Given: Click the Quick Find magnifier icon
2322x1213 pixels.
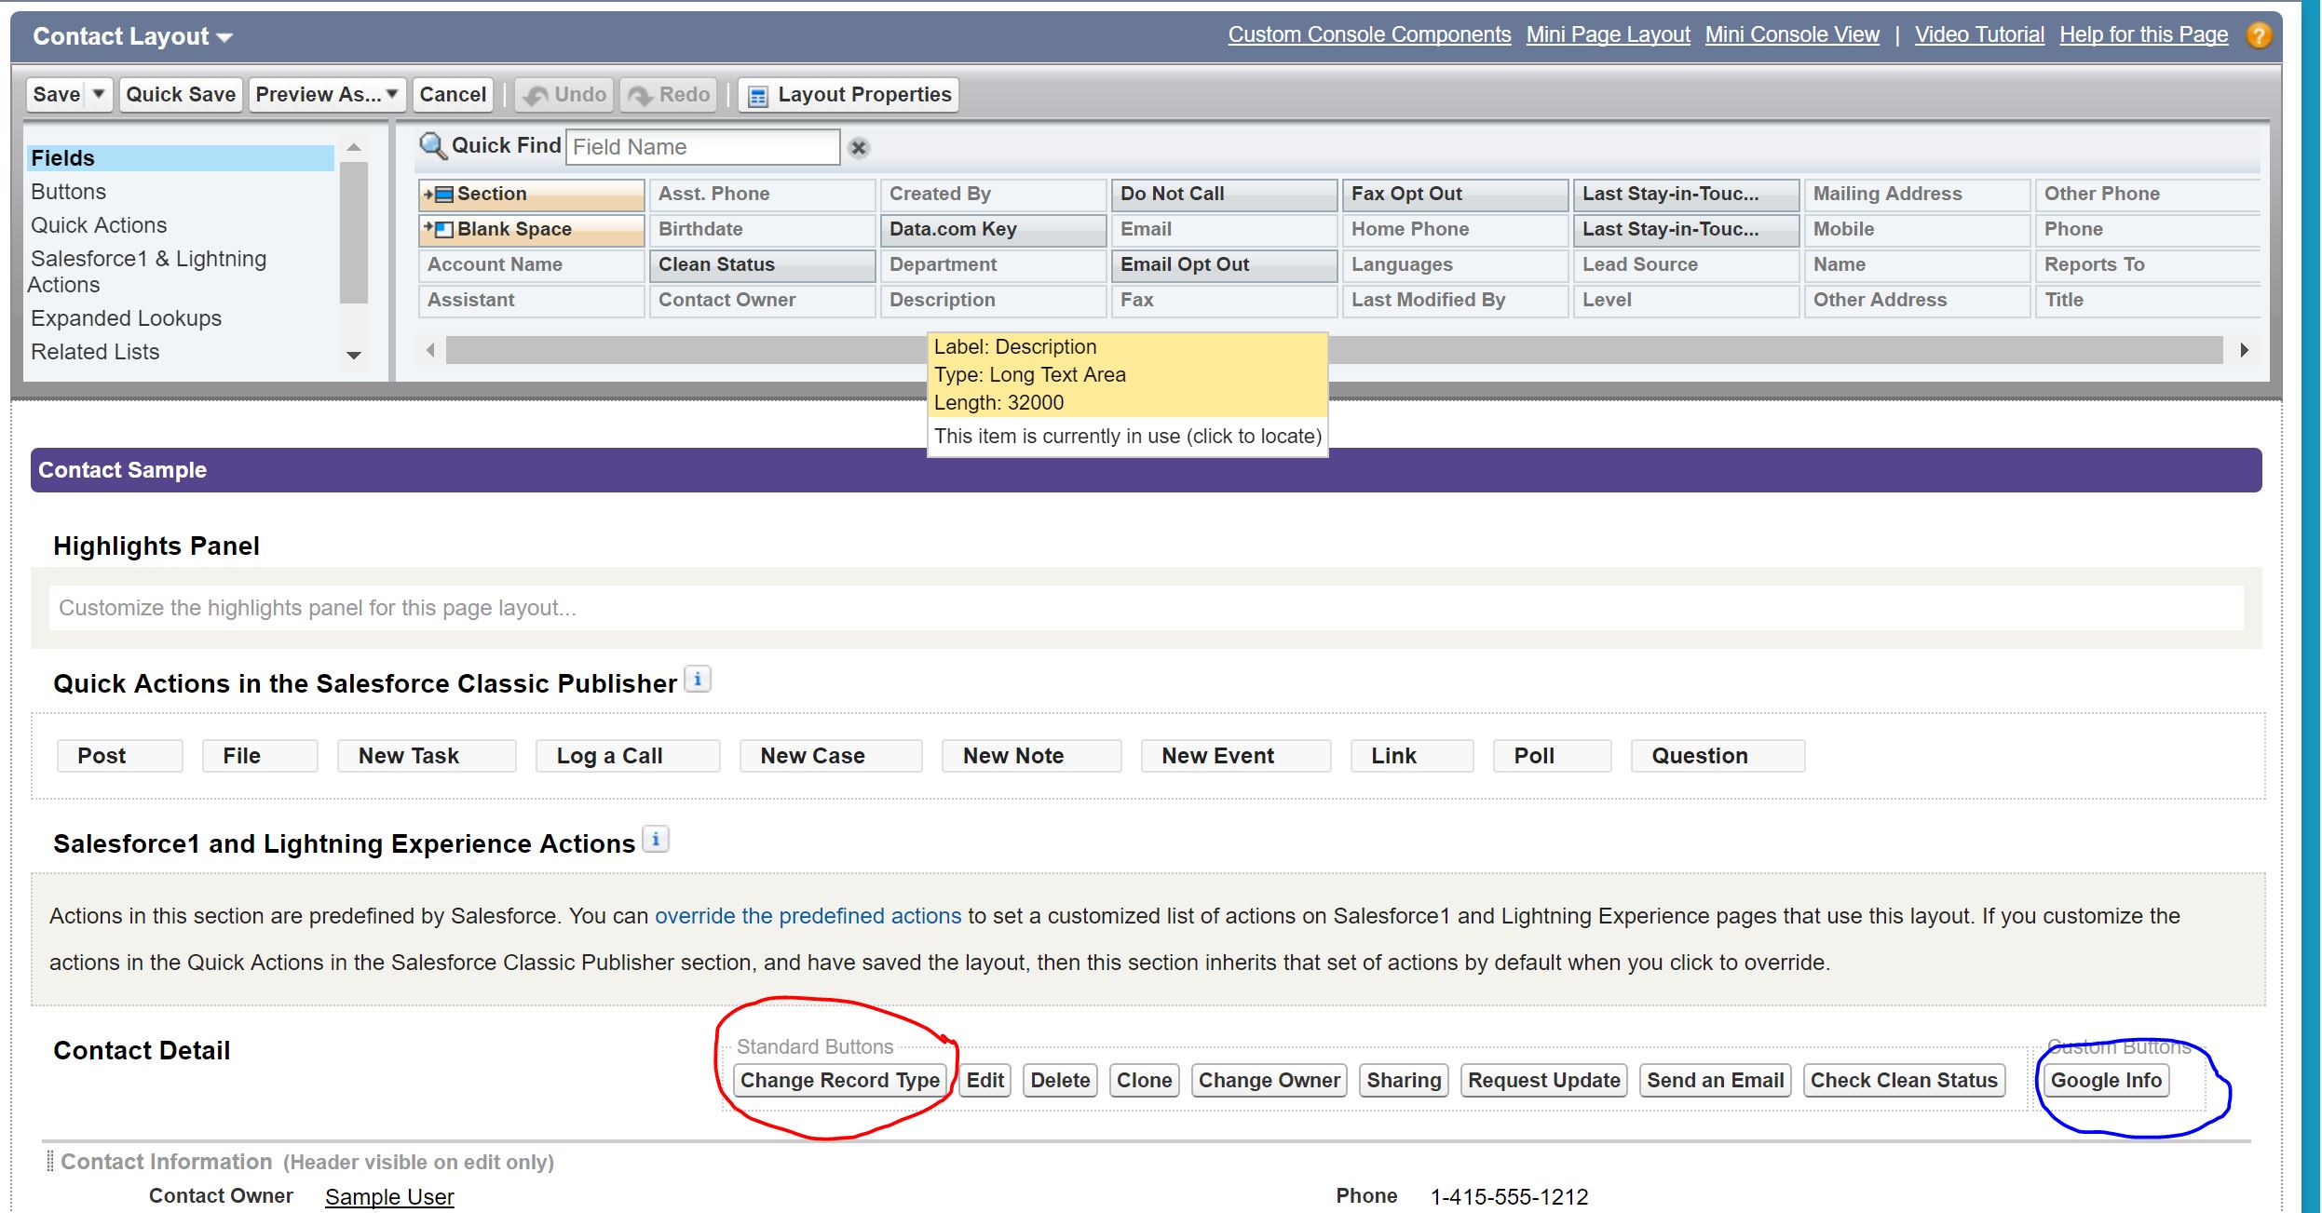Looking at the screenshot, I should pos(432,146).
